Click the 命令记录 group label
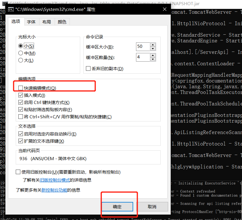This screenshot has height=220, width=242. [x=95, y=37]
